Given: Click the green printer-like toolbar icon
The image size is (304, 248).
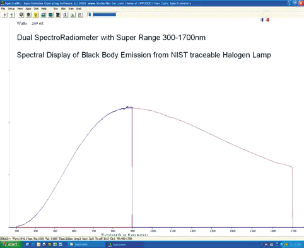Looking at the screenshot, I should [x=44, y=14].
